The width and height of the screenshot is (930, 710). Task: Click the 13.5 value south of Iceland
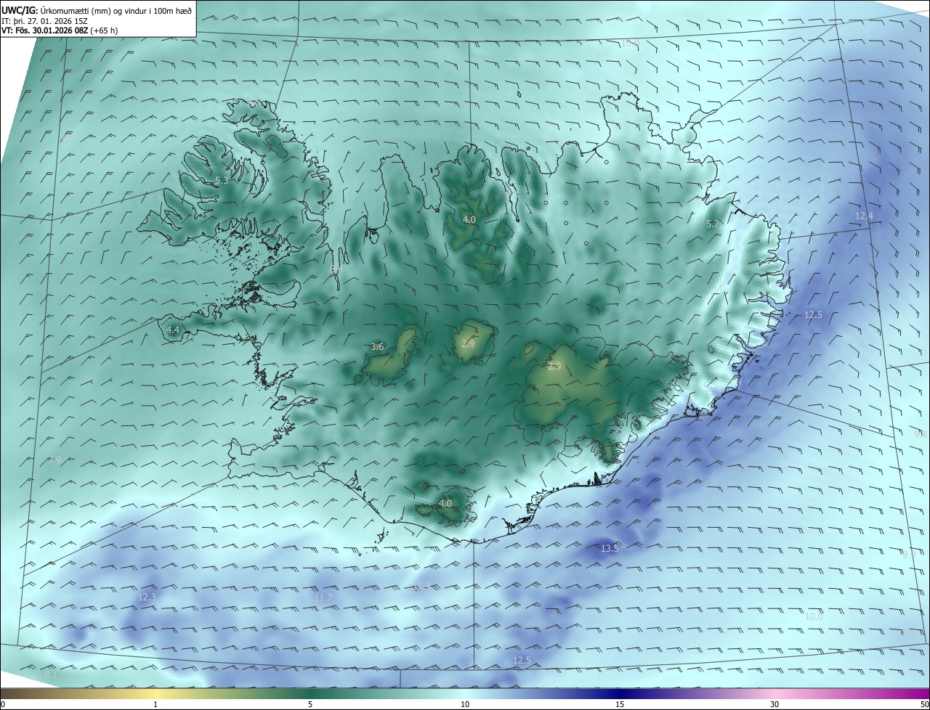610,548
